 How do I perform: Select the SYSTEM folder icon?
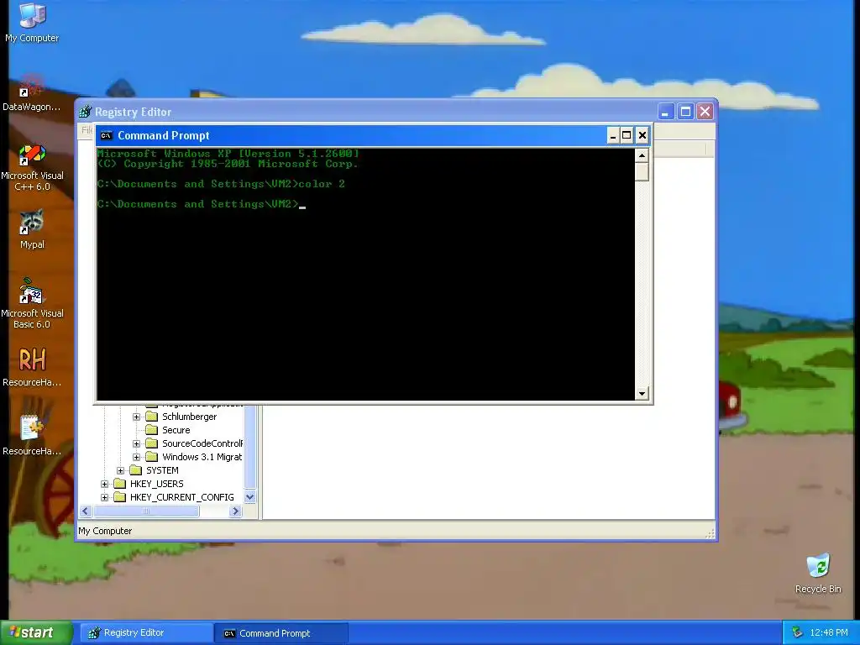click(135, 470)
